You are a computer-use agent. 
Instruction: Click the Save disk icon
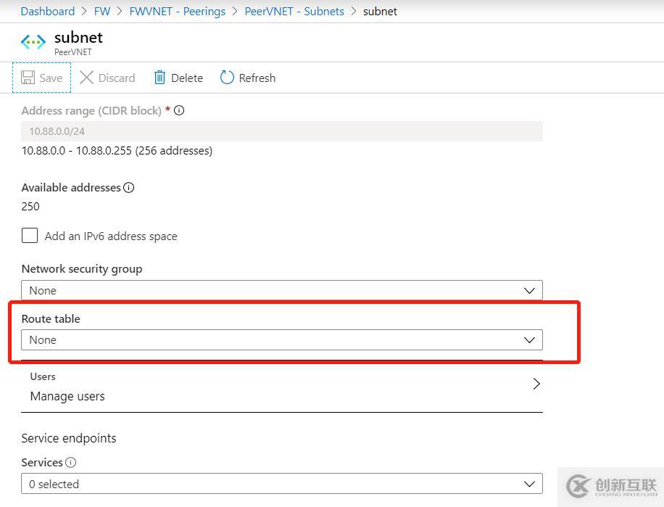click(x=28, y=78)
